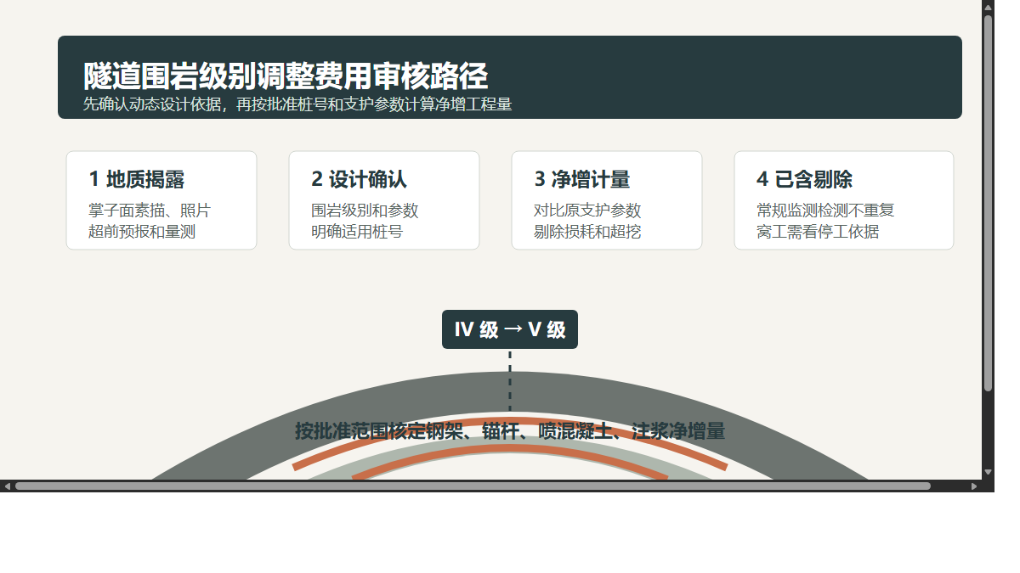
Task: Select the '1 地质揭露' card heading
Action: pyautogui.click(x=137, y=180)
